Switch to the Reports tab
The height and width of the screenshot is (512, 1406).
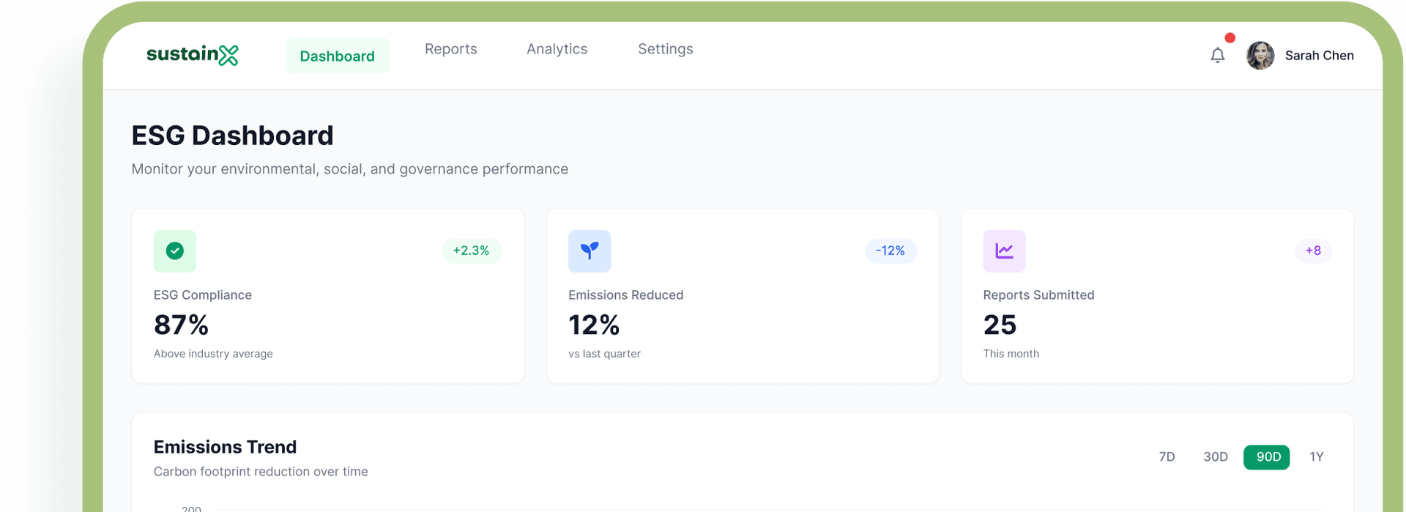(450, 48)
